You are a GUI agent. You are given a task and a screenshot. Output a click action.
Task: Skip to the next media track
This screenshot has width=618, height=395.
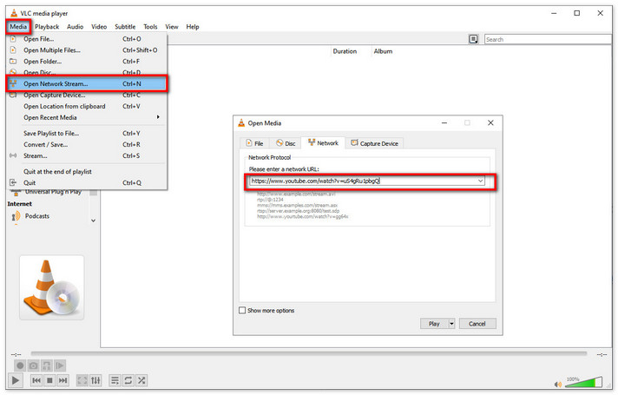(63, 380)
